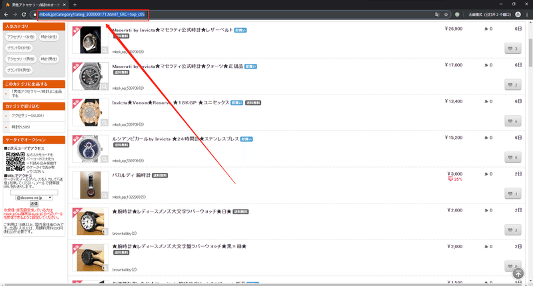Select the アクセサリー(男性) category pill
533x286 pixels.
[x=21, y=59]
